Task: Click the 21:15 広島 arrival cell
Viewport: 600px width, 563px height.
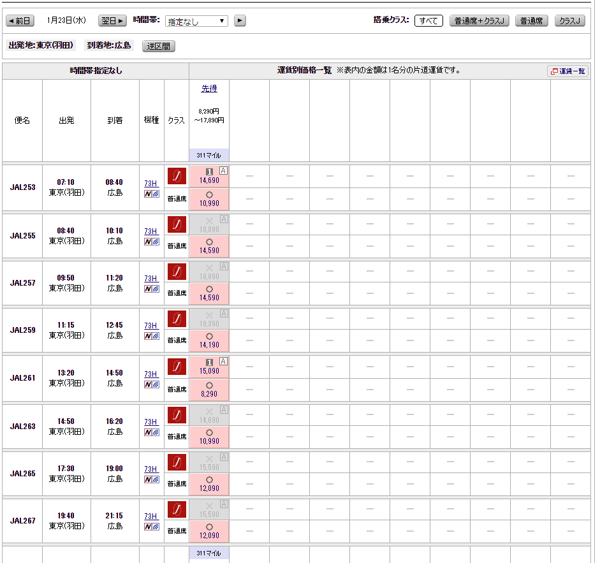Action: tap(115, 521)
